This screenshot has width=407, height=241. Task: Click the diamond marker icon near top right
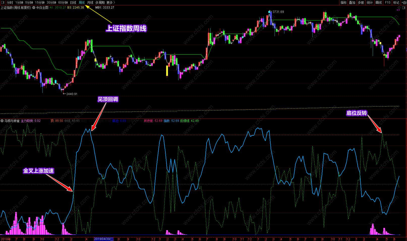399,8
